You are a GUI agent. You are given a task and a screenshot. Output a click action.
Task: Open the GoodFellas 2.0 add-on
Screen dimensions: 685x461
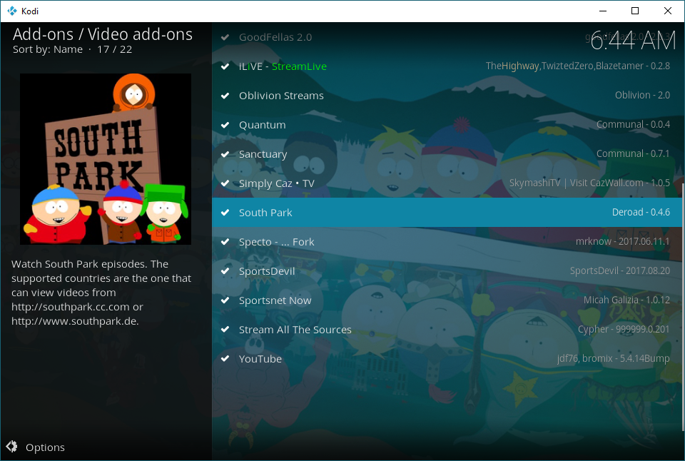[447, 37]
